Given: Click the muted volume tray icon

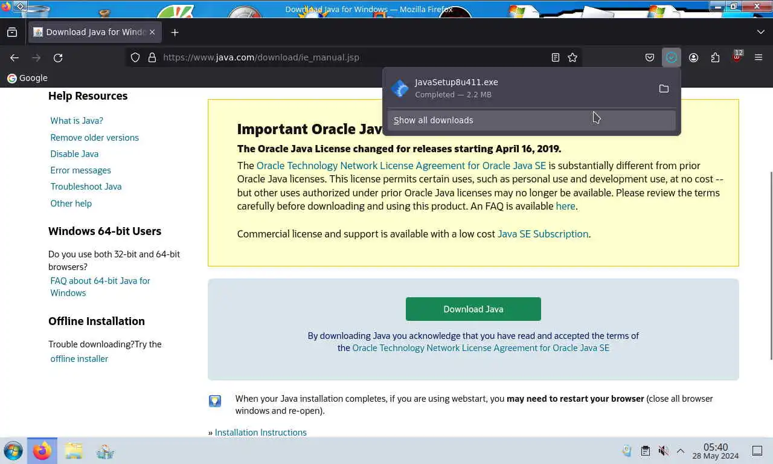Looking at the screenshot, I should click(663, 451).
